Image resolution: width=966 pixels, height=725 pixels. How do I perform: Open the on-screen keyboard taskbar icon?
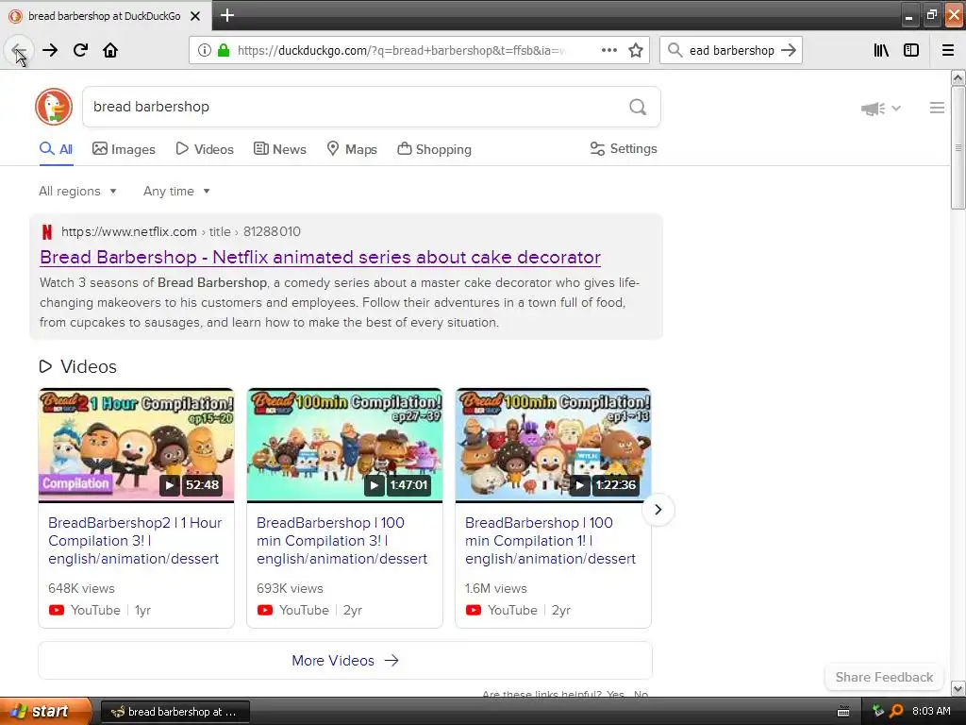[843, 712]
